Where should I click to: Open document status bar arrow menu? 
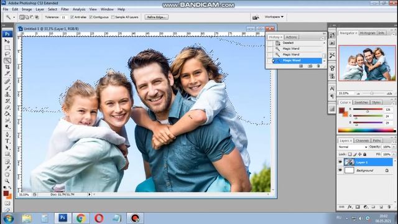(90, 194)
